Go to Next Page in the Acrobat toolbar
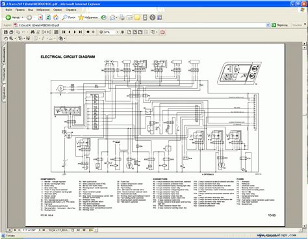This screenshot has width=308, height=239. pos(75,32)
